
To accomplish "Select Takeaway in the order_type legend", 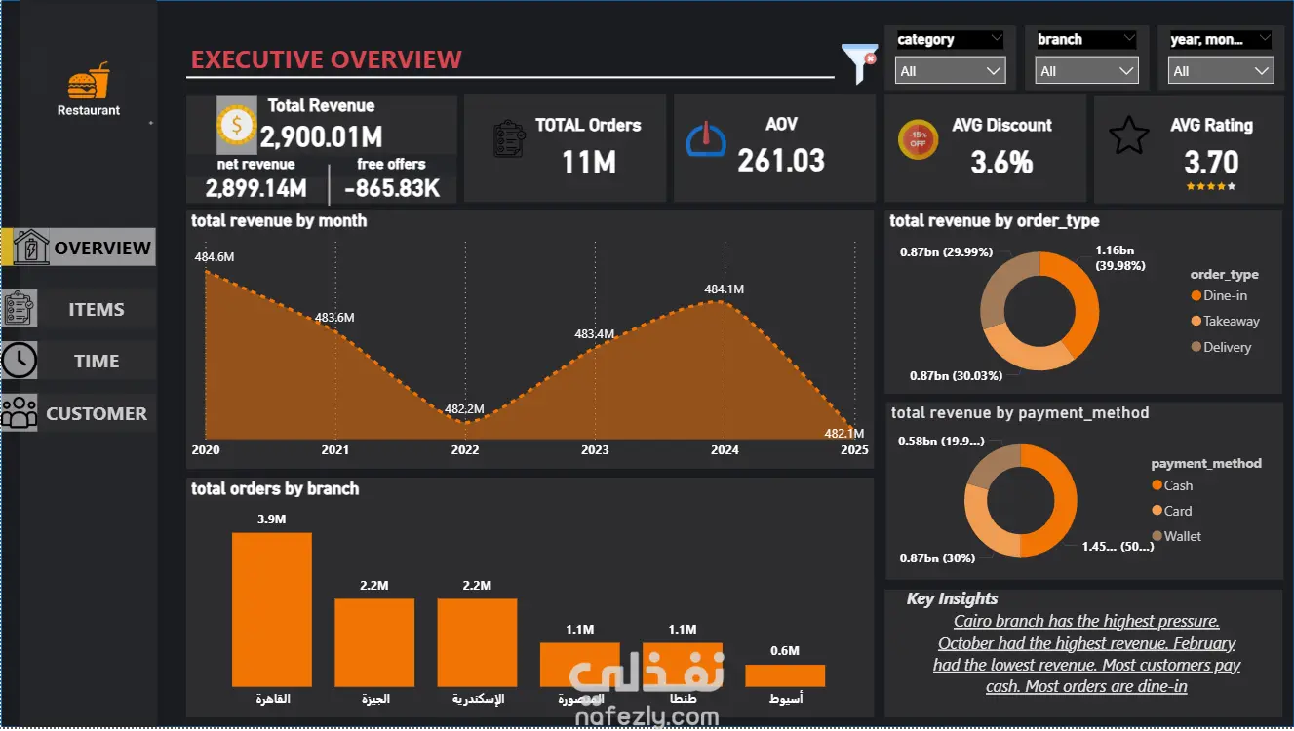I will (1225, 321).
